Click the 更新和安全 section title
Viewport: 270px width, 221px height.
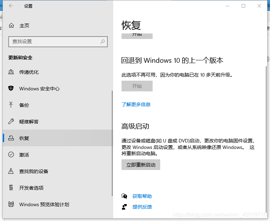tap(20, 58)
